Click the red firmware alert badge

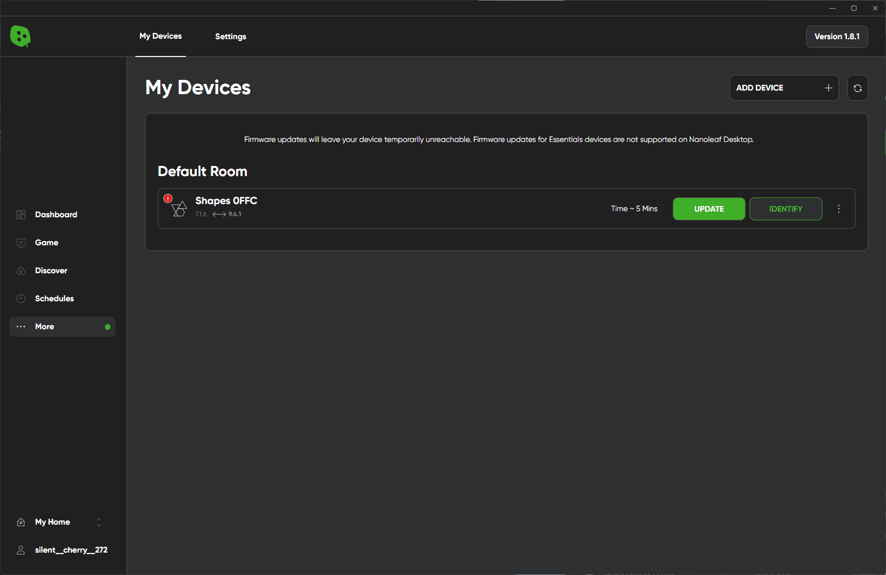click(x=168, y=198)
